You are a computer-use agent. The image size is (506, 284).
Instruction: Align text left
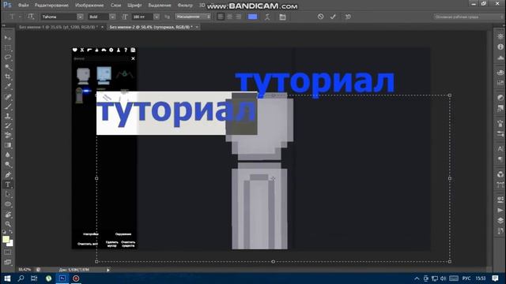[x=221, y=17]
